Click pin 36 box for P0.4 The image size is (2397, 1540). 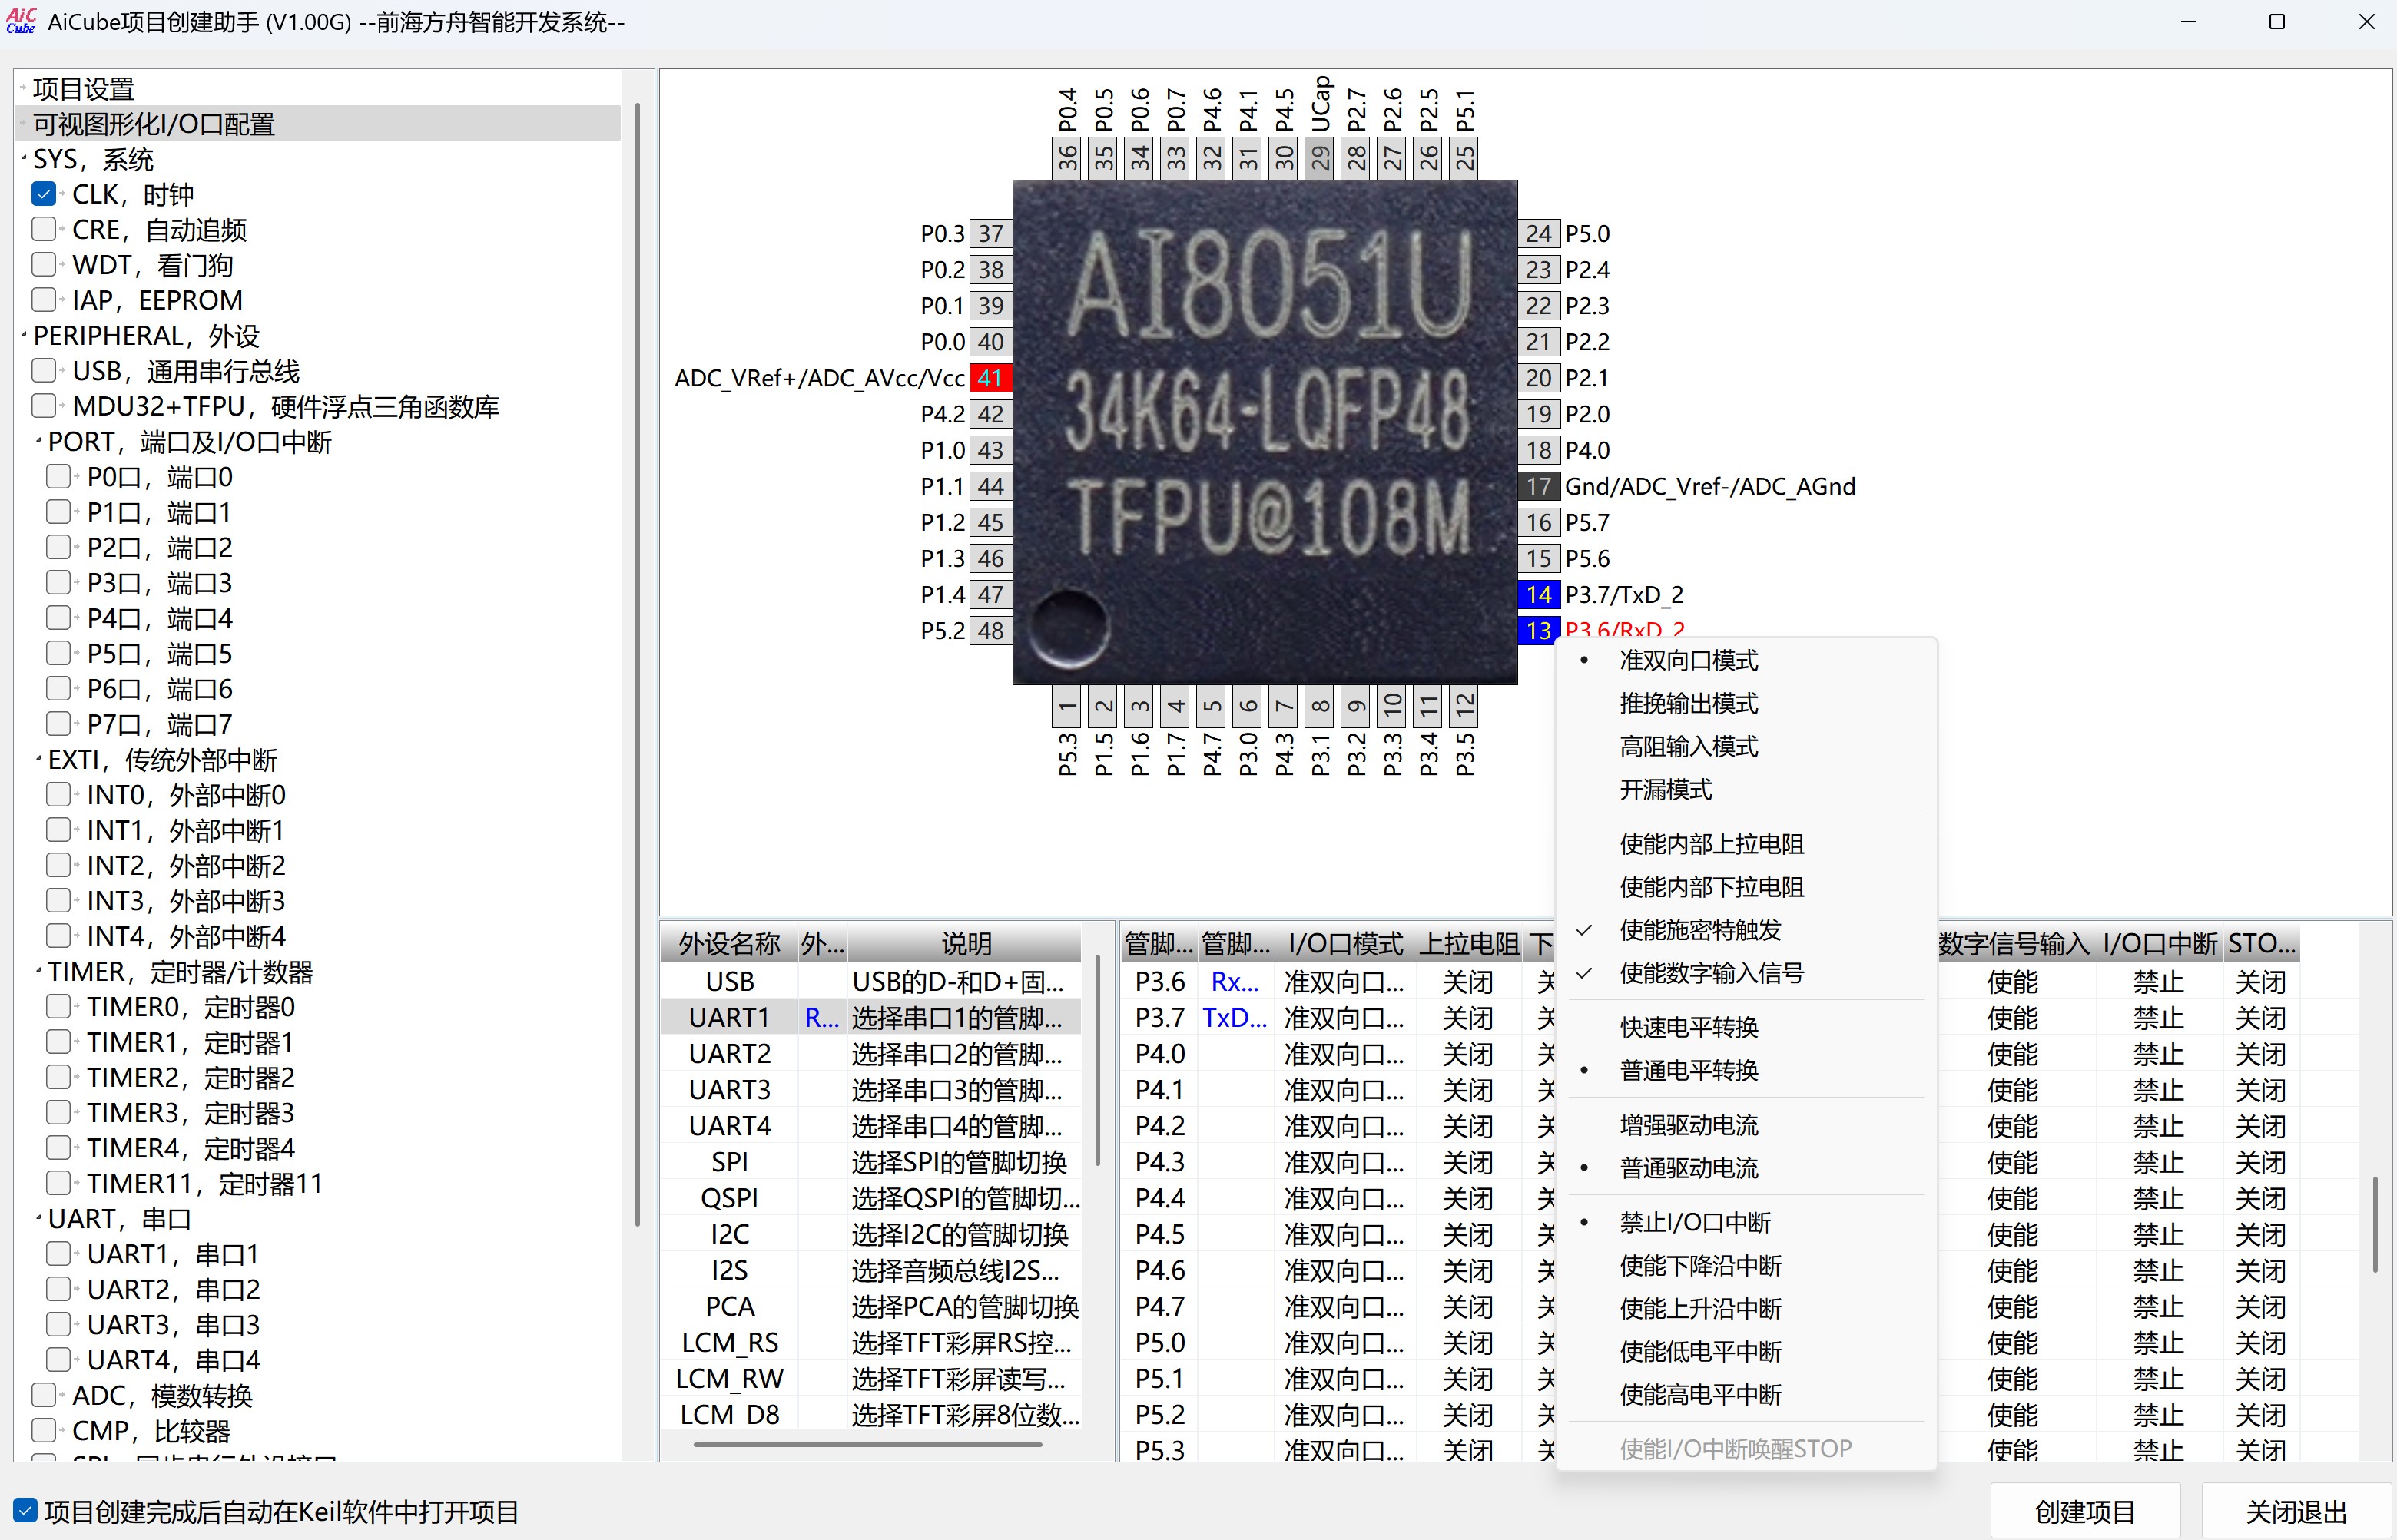[x=1068, y=158]
